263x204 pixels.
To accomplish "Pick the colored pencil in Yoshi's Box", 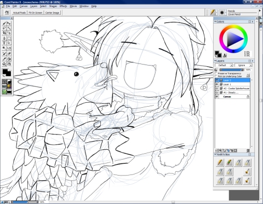I will click(229, 162).
